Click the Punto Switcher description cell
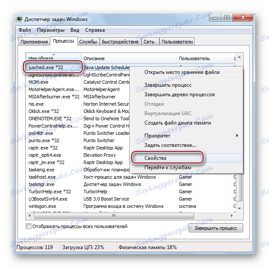Image resolution: width=269 pixels, height=268 pixels. click(x=99, y=140)
